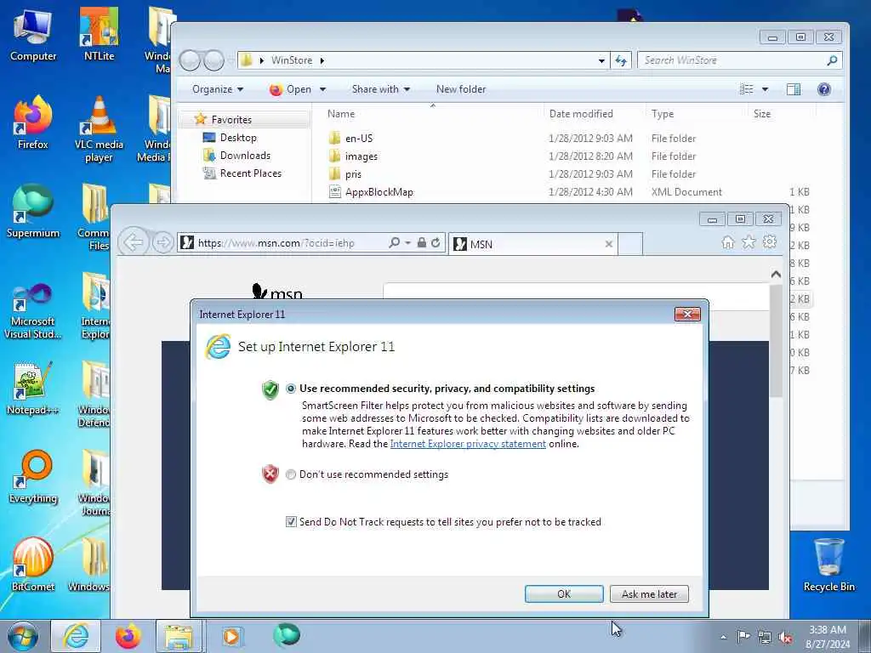871x653 pixels.
Task: Click WinStore breadcrumb in address bar
Action: 292,60
